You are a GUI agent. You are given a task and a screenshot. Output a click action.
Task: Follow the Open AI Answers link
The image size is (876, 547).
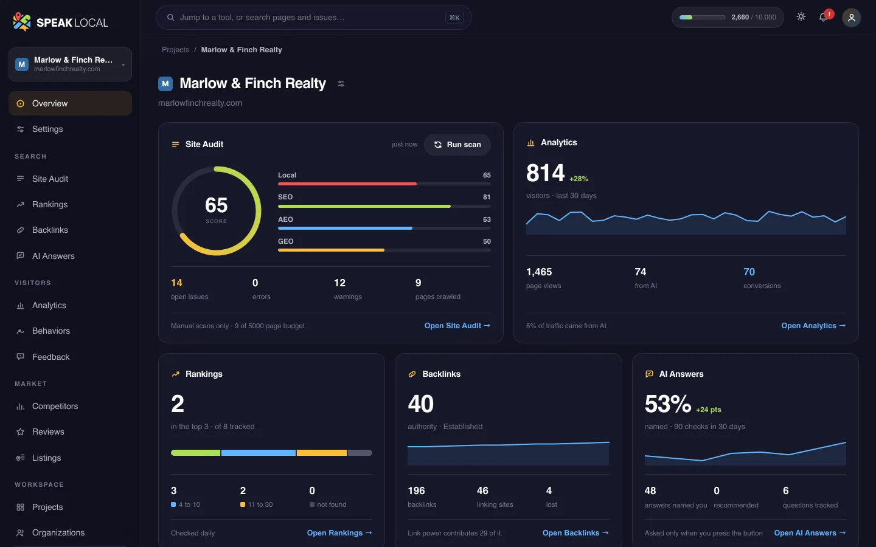click(x=810, y=533)
